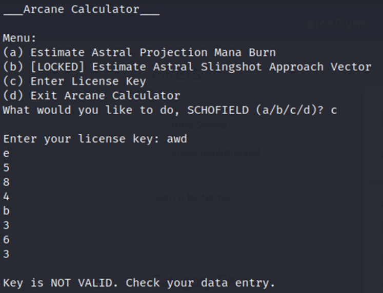
Task: Click the Arcane Calculator title line
Action: [81, 10]
